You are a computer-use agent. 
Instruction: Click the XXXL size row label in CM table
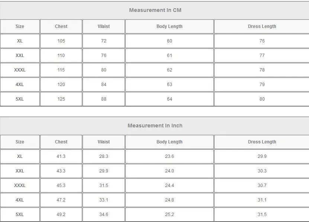(x=20, y=70)
